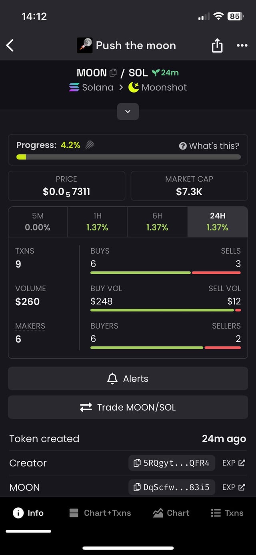Open the share icon
Image resolution: width=256 pixels, height=555 pixels.
pyautogui.click(x=217, y=46)
